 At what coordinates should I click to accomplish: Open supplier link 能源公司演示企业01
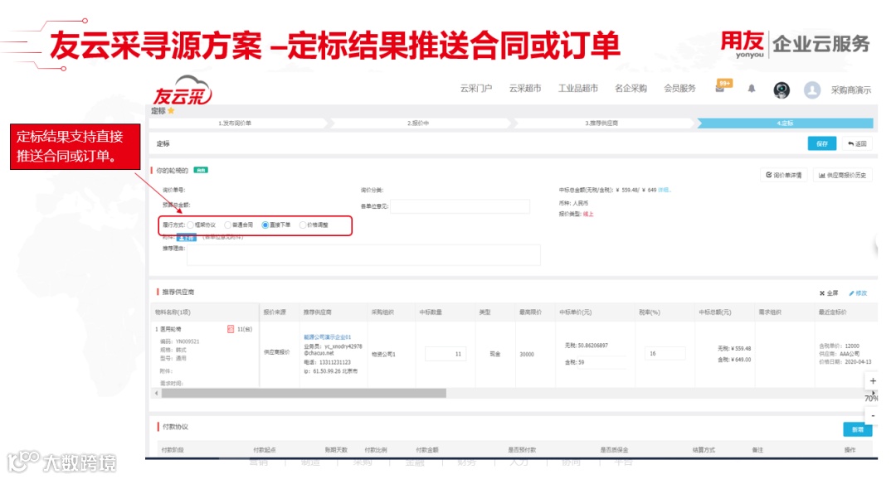point(328,336)
